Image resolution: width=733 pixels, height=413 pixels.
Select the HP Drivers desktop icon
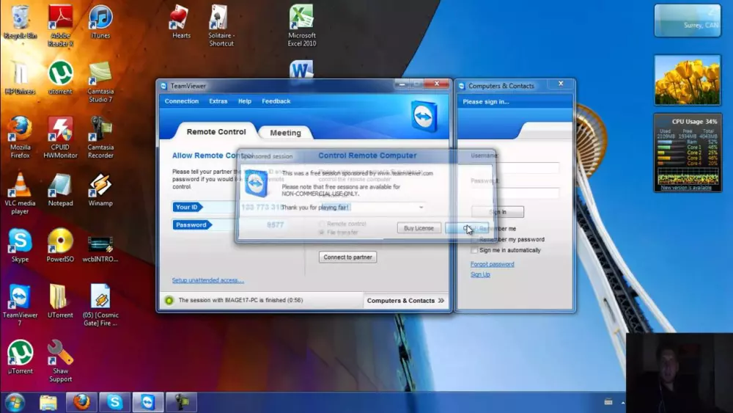coord(20,78)
